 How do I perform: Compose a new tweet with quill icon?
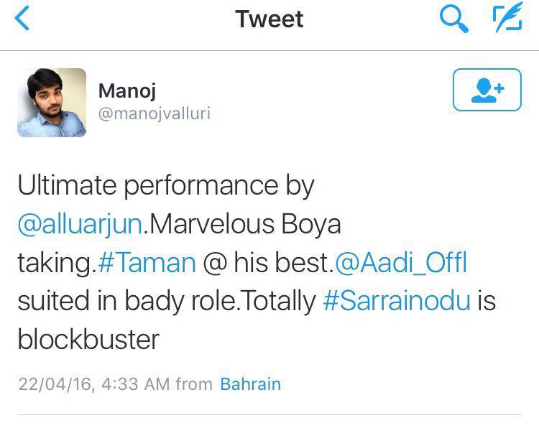pyautogui.click(x=507, y=19)
